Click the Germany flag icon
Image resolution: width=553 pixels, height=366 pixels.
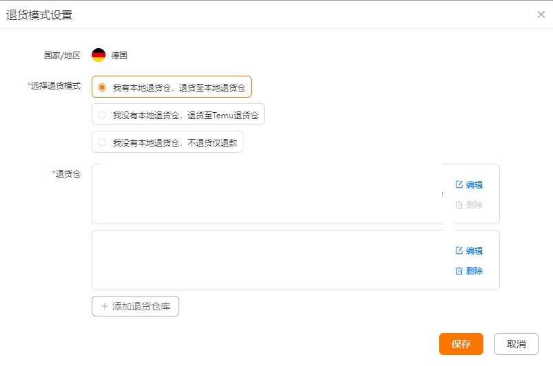[99, 56]
